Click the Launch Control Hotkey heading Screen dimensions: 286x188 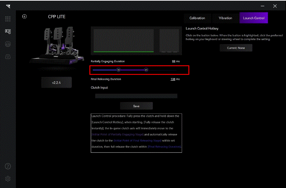click(202, 28)
